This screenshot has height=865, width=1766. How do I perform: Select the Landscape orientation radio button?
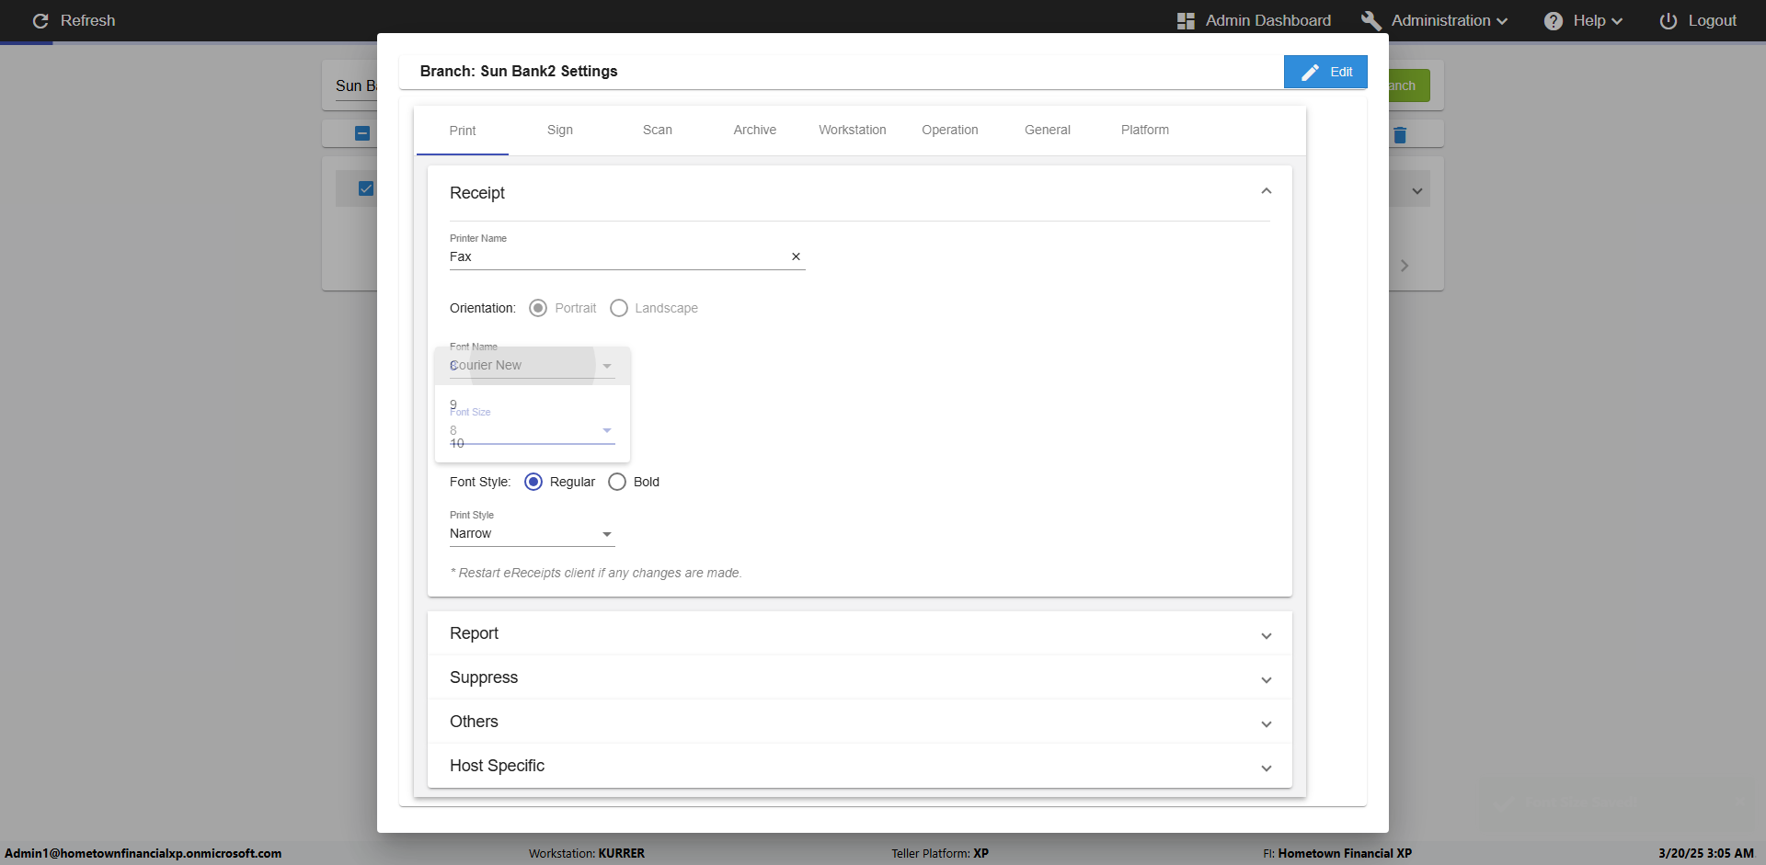619,308
